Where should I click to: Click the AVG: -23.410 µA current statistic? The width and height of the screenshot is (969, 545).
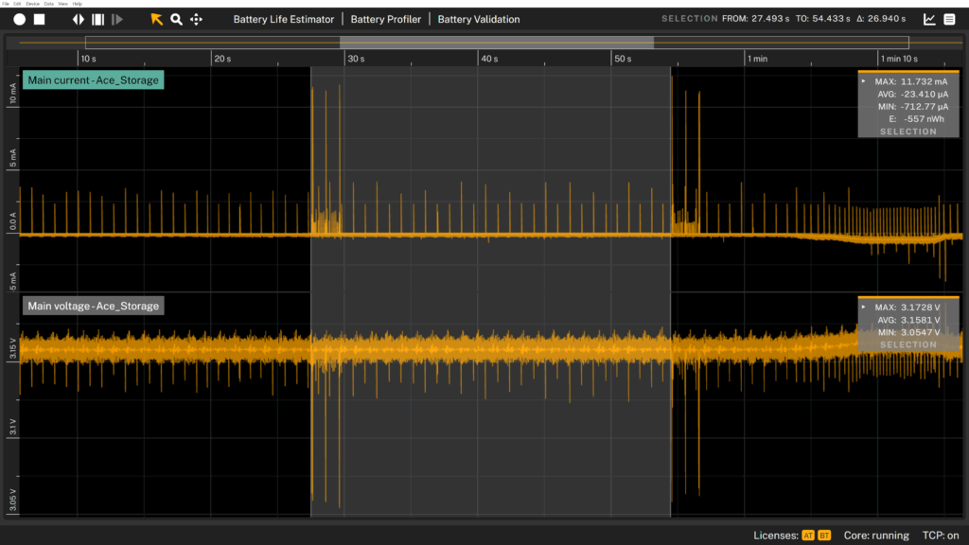[913, 95]
